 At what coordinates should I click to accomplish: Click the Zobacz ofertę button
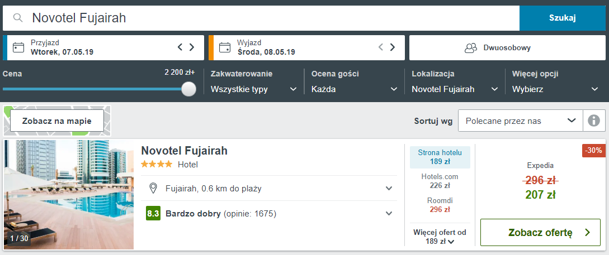(x=540, y=233)
